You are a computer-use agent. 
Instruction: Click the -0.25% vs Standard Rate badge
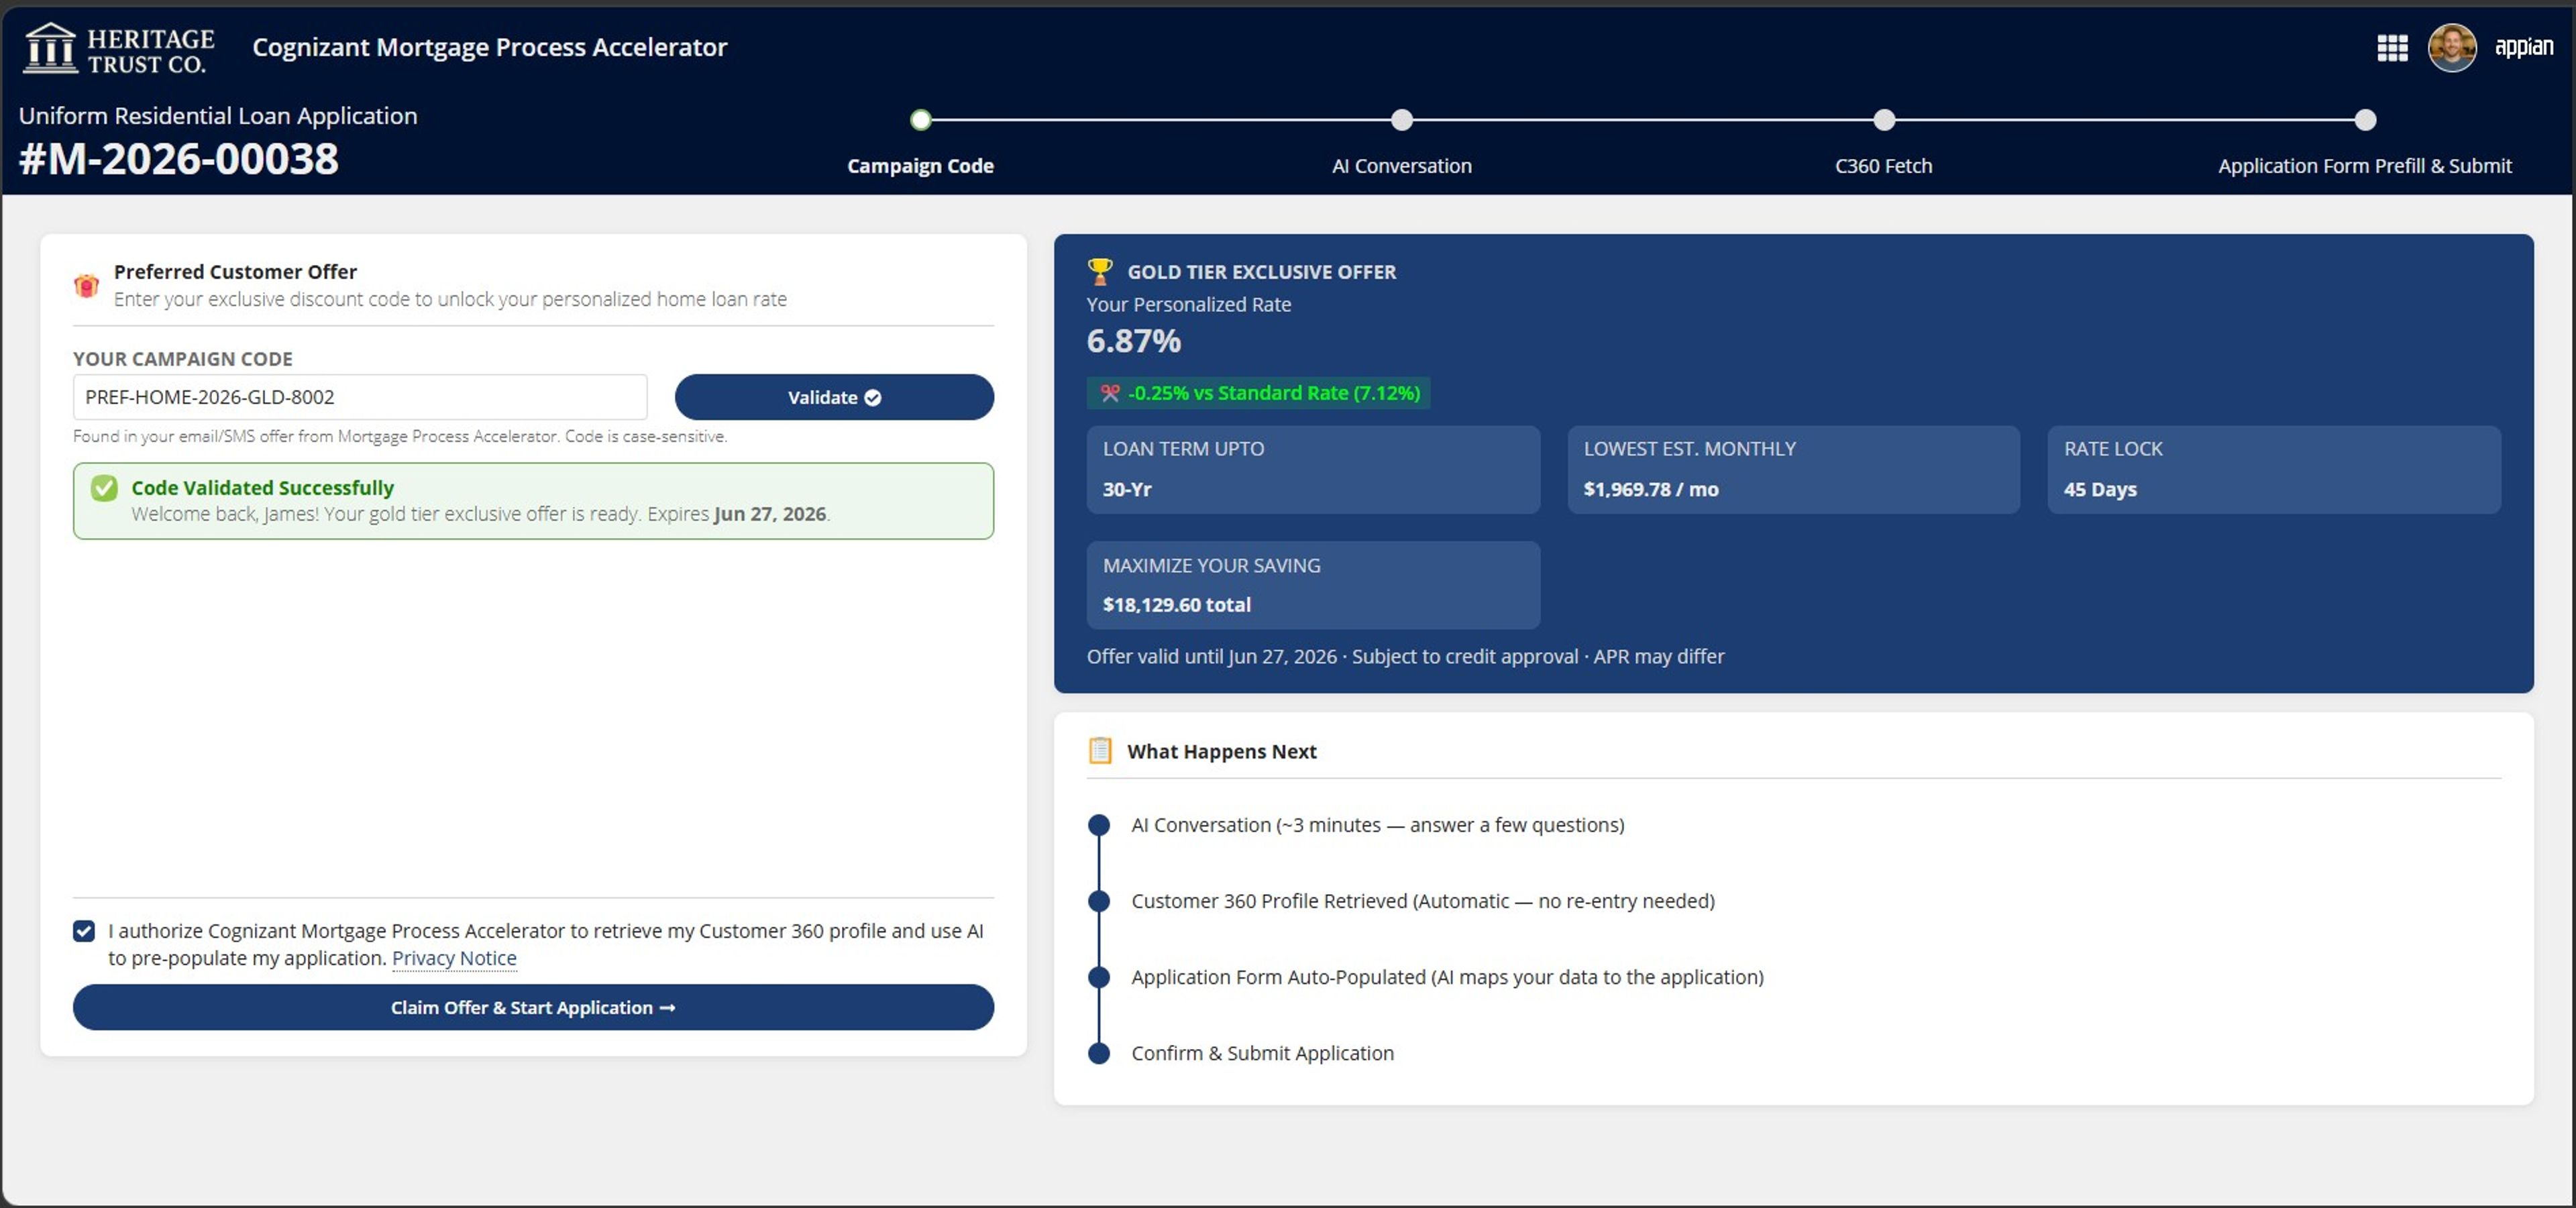pos(1258,393)
